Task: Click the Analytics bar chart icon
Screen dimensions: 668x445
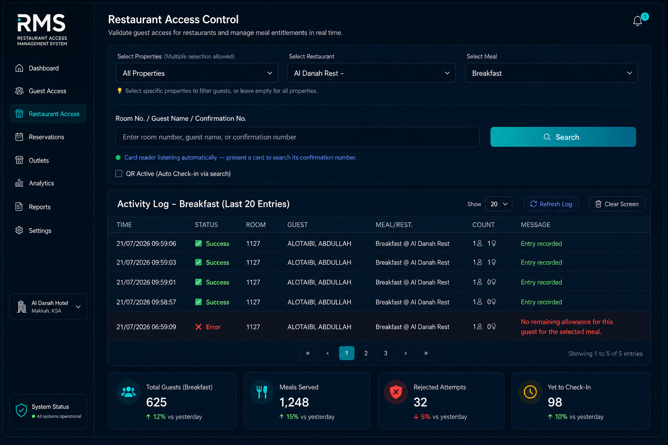Action: click(x=19, y=183)
